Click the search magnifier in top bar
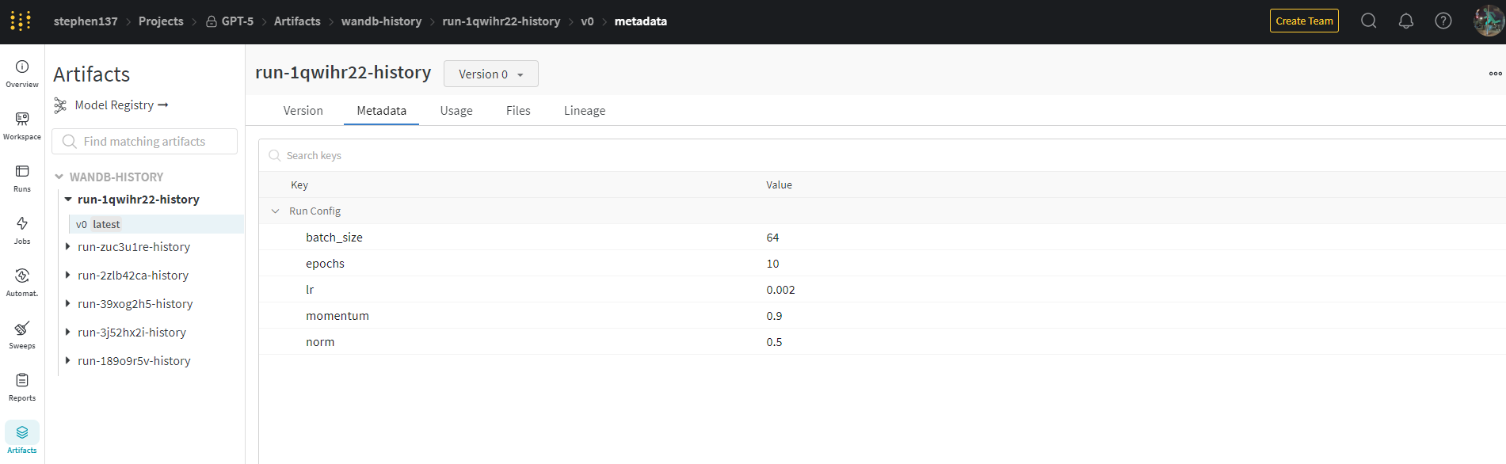This screenshot has width=1506, height=464. click(x=1369, y=21)
